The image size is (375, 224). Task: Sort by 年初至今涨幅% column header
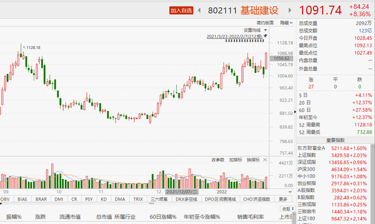click(x=202, y=217)
